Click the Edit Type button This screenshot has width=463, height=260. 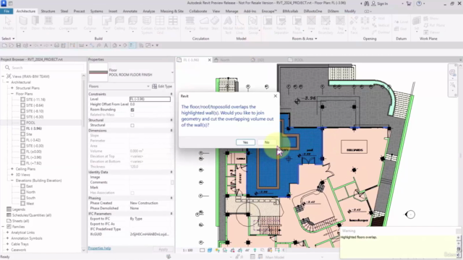pos(162,87)
